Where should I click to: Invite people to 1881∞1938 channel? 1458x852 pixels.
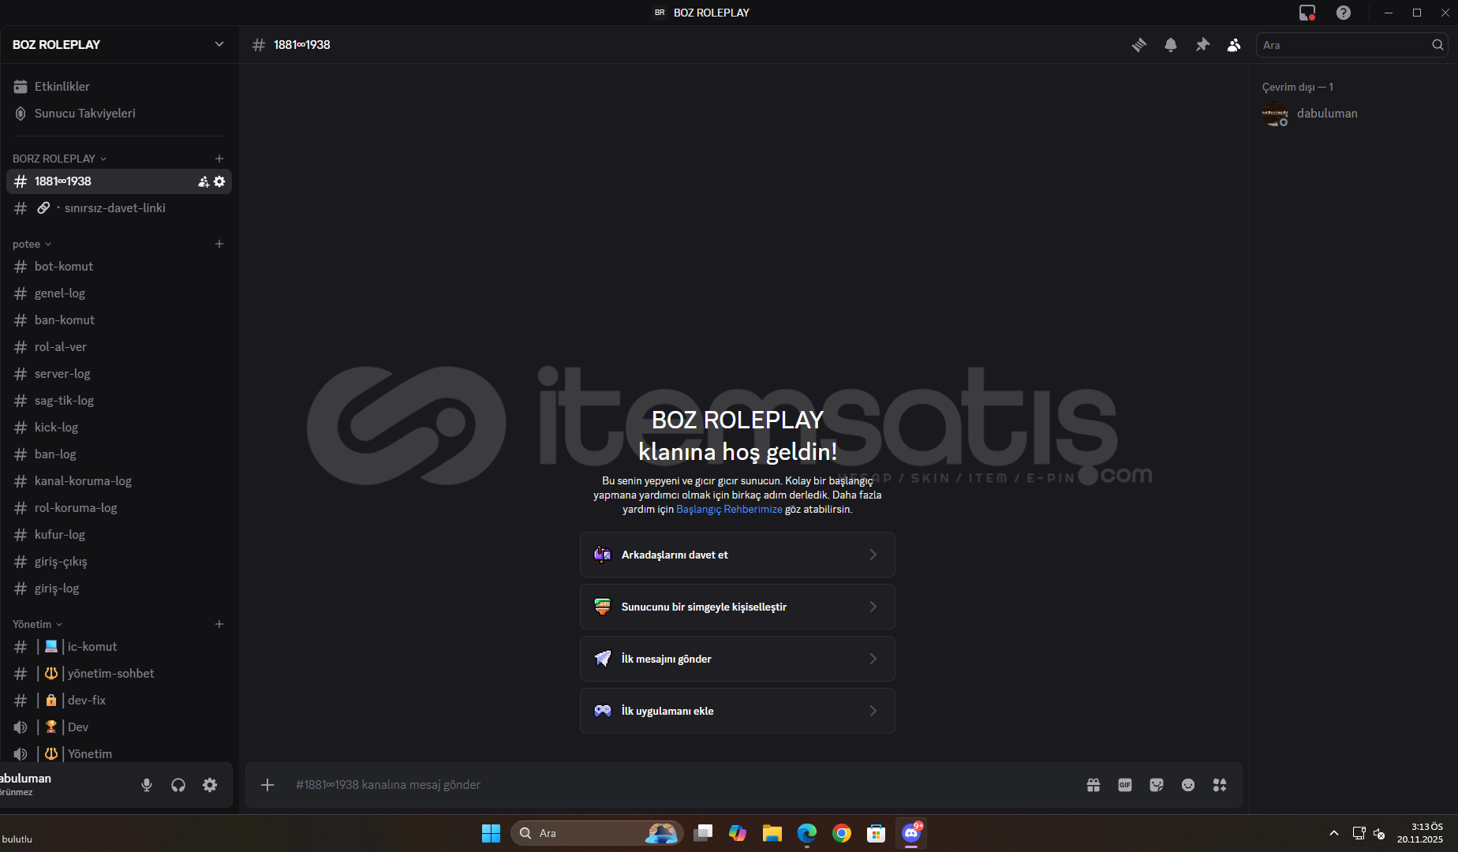pyautogui.click(x=203, y=181)
